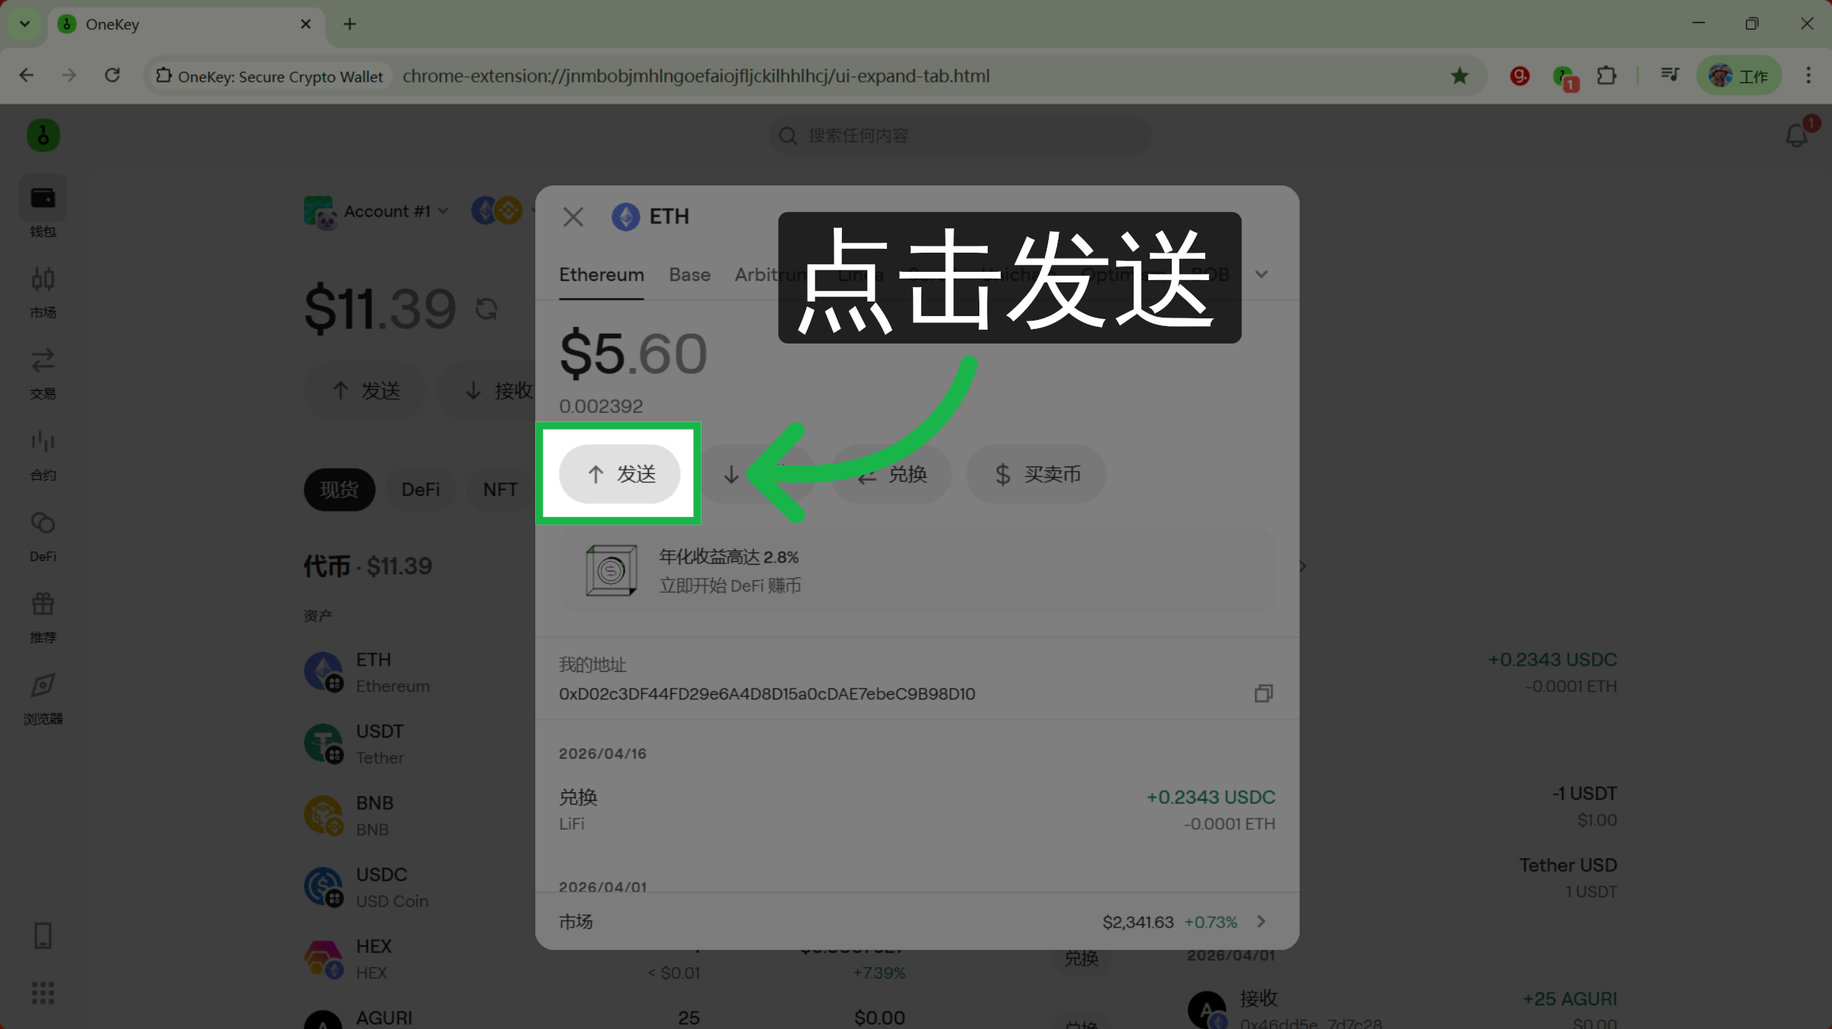Click the network icons next to account
The height and width of the screenshot is (1029, 1832).
tap(497, 210)
